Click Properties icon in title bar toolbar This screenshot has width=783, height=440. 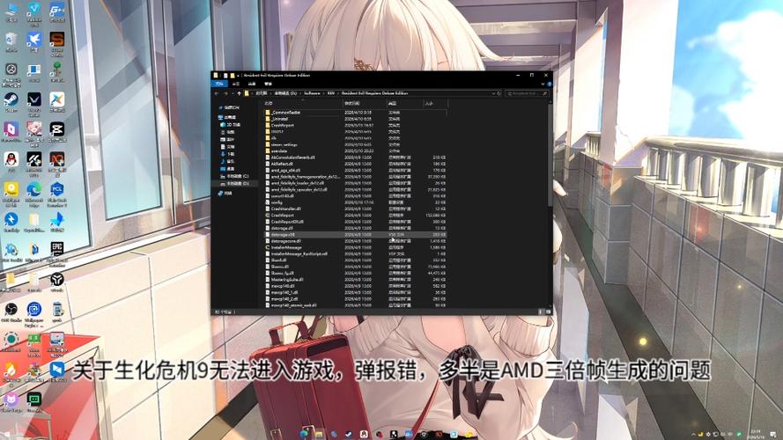click(225, 76)
